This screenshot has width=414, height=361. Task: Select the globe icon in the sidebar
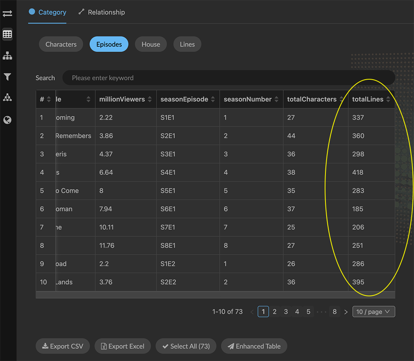coord(7,120)
